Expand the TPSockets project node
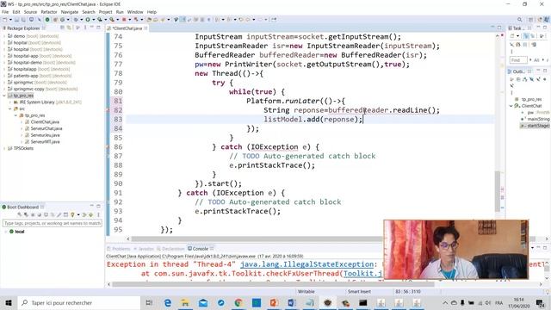The width and height of the screenshot is (551, 310). click(x=4, y=148)
